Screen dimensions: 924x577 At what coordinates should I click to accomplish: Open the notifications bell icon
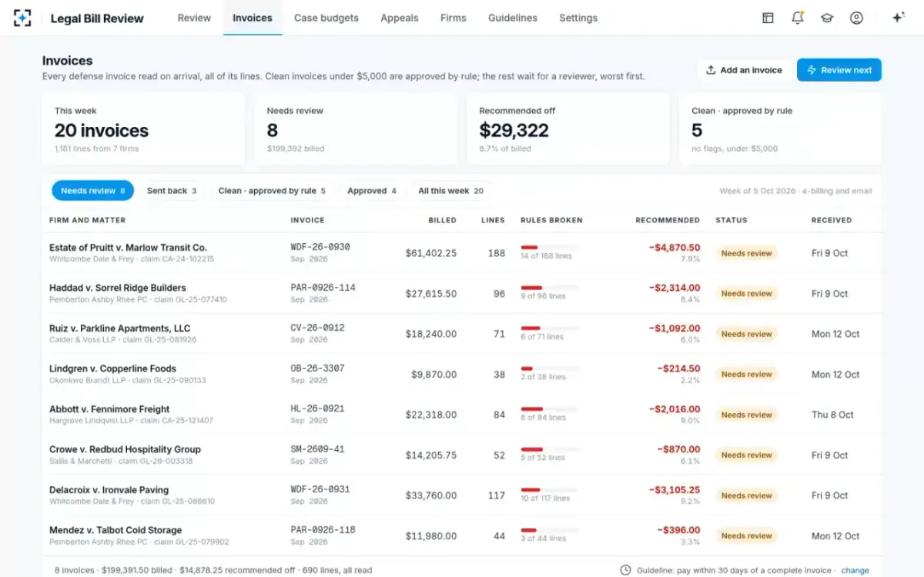pyautogui.click(x=798, y=18)
